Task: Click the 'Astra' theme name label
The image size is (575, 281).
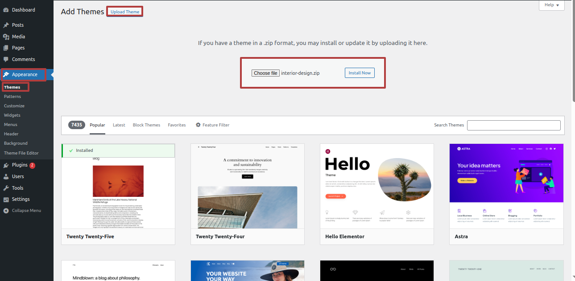Action: 461,236
